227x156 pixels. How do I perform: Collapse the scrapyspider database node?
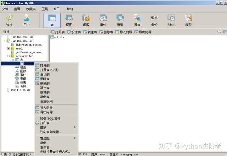9,56
